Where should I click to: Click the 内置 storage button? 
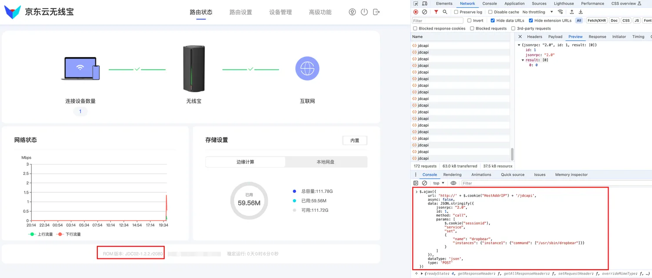click(355, 141)
